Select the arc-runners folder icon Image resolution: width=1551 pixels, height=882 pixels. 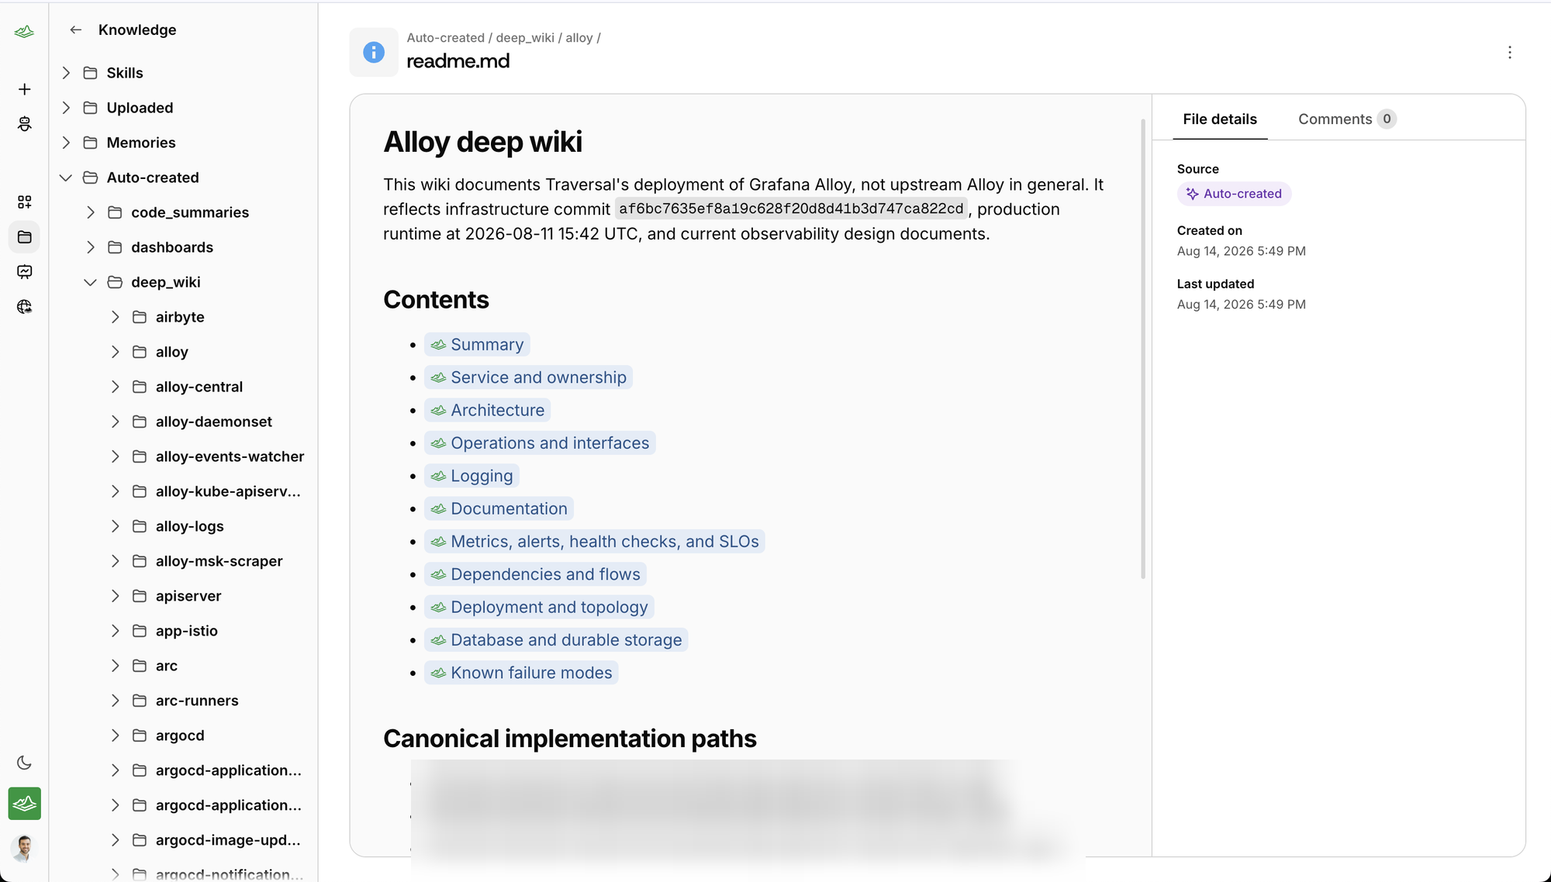tap(140, 701)
